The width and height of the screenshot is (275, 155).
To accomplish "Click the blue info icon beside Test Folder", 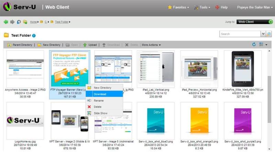I will coord(34,35).
